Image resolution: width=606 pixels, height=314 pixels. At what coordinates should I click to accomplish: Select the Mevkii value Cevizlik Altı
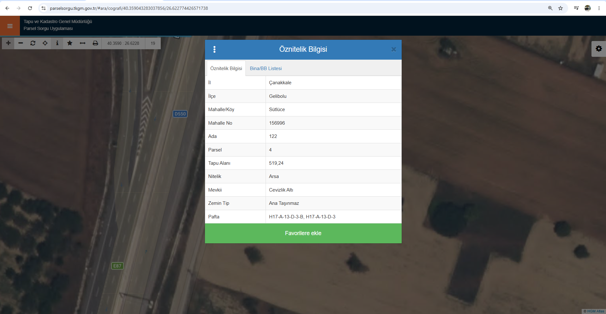pos(333,190)
